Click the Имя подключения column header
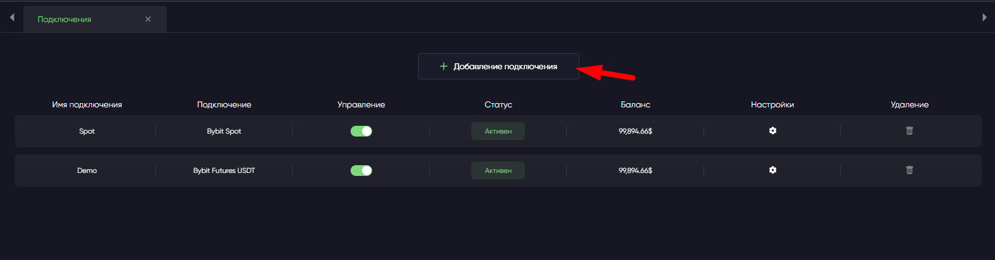 [87, 104]
